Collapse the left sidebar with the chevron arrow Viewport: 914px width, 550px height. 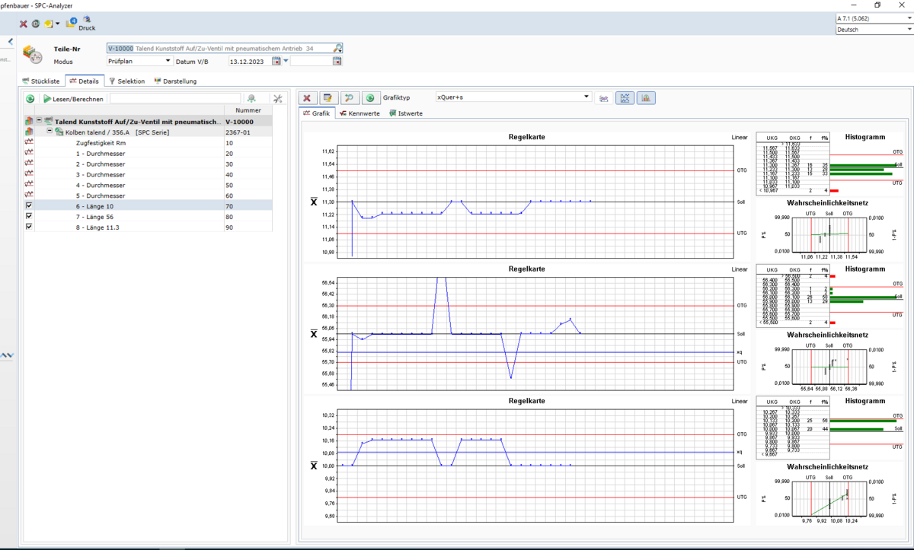pos(11,42)
